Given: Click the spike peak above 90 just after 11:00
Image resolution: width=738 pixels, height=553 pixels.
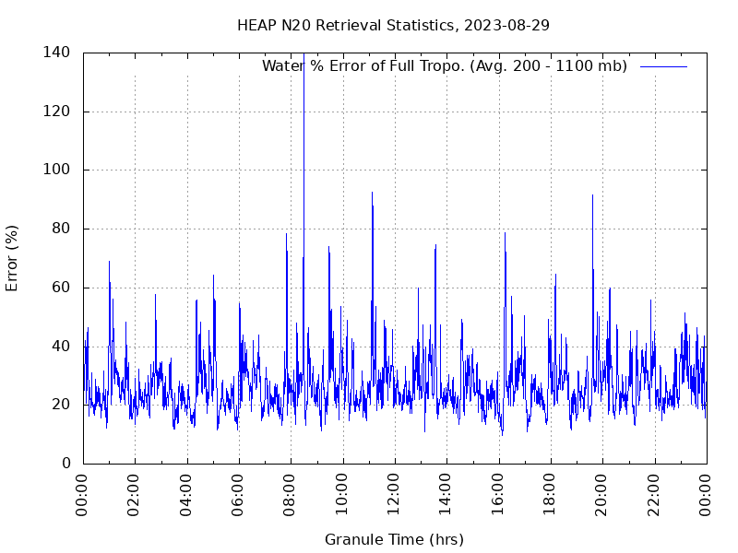Looking at the screenshot, I should click(x=373, y=193).
